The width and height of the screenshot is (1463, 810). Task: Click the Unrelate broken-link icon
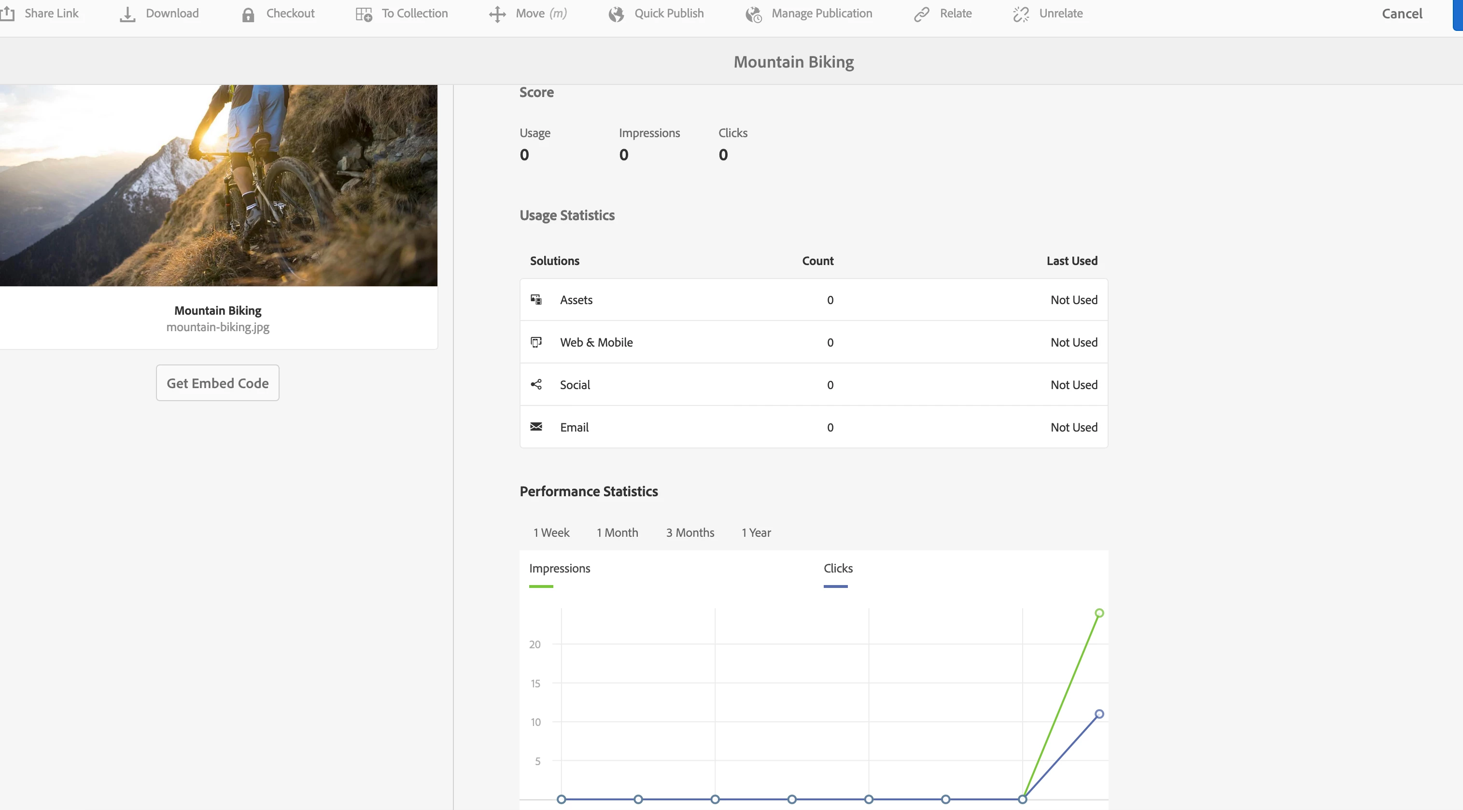point(1021,14)
